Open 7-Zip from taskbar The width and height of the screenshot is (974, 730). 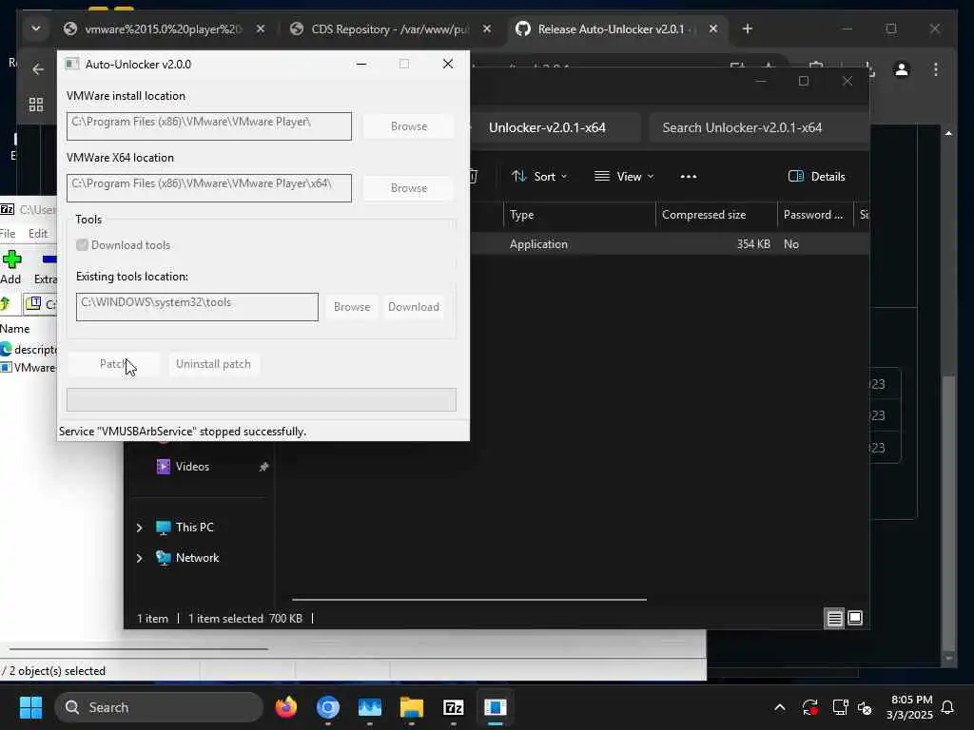[454, 707]
